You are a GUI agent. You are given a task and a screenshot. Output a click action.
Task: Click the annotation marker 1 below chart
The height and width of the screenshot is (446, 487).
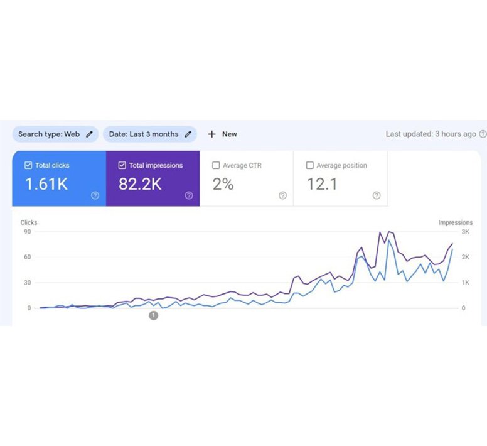tap(153, 315)
